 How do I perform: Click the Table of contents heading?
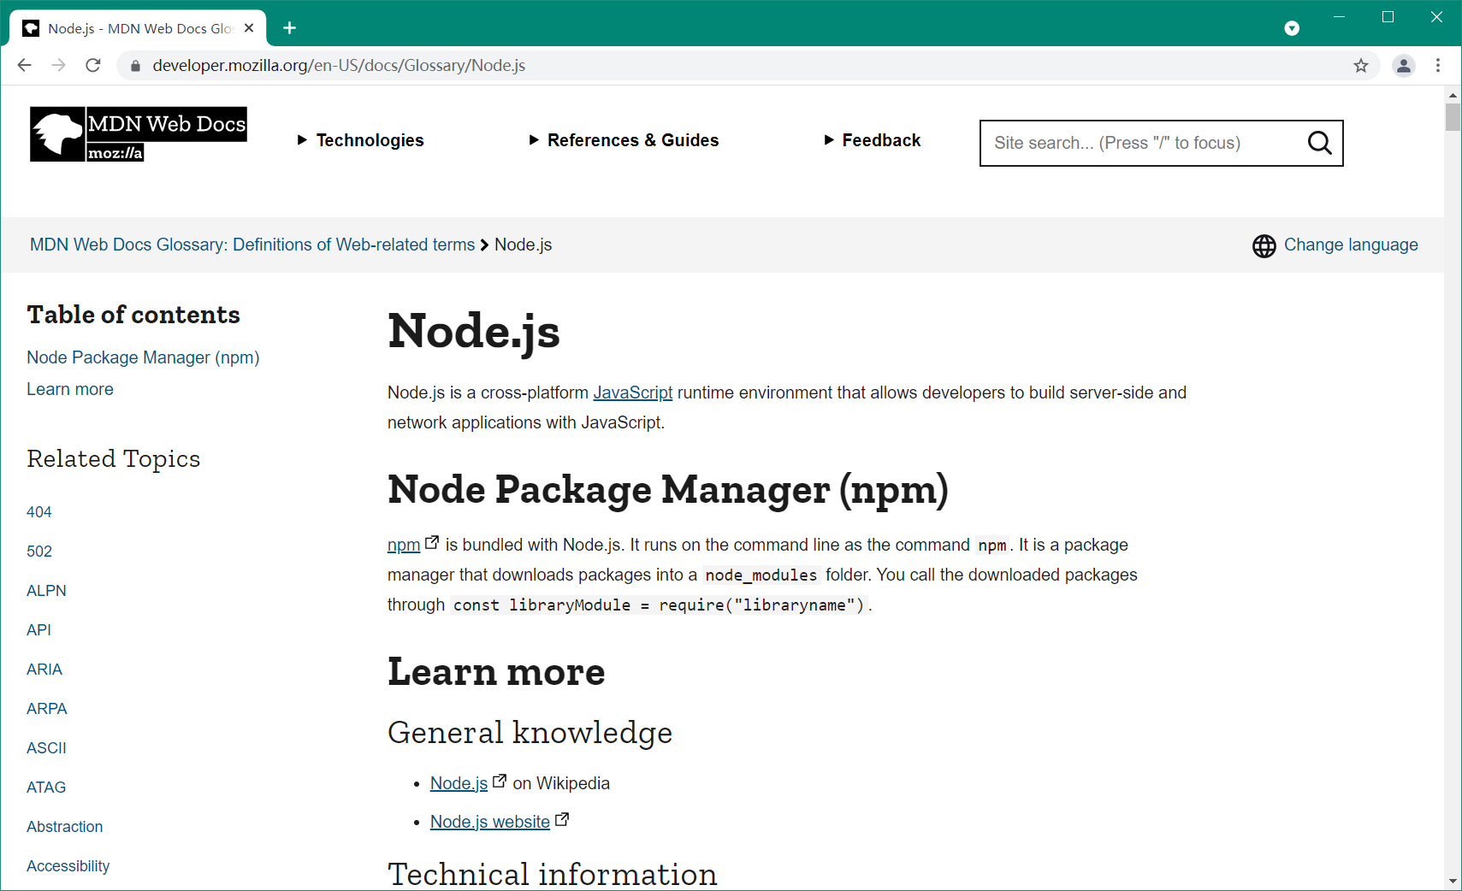click(133, 315)
